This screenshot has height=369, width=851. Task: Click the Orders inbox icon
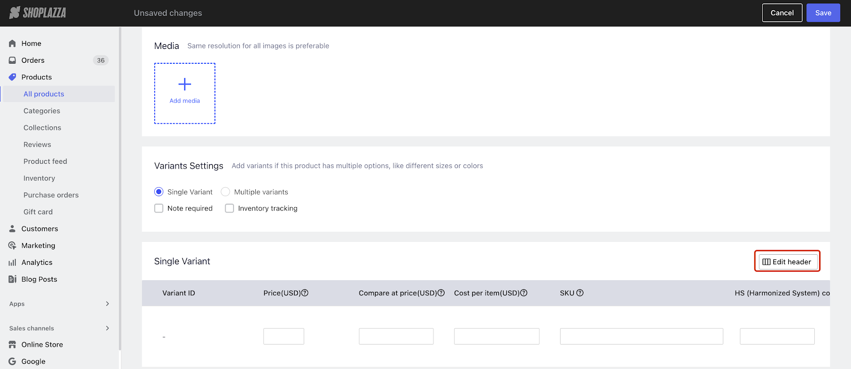[12, 60]
